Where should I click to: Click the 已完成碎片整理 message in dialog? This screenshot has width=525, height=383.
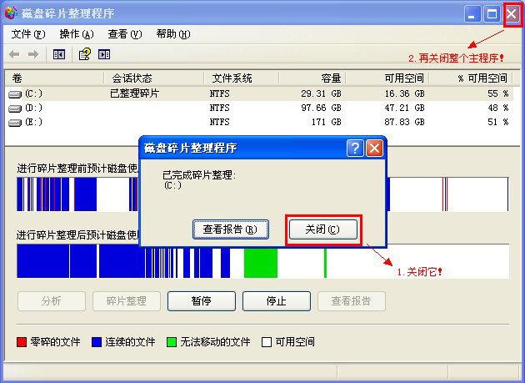pos(199,174)
